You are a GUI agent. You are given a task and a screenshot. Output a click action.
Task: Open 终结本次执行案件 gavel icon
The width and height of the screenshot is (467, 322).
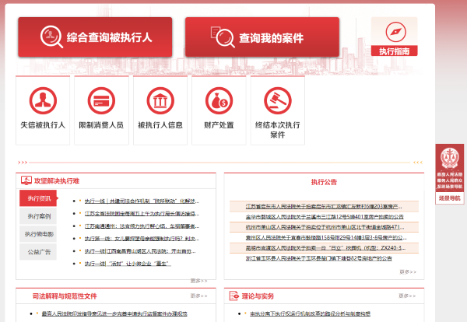tap(278, 100)
